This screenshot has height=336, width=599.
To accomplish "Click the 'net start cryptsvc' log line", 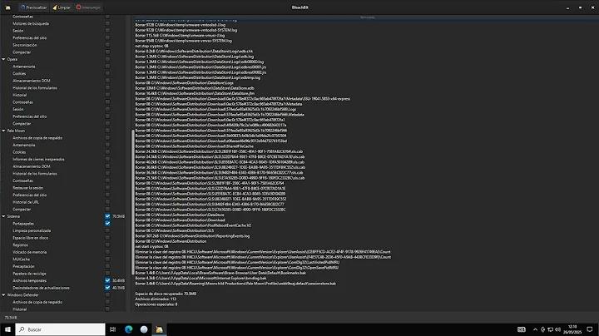I will click(151, 247).
